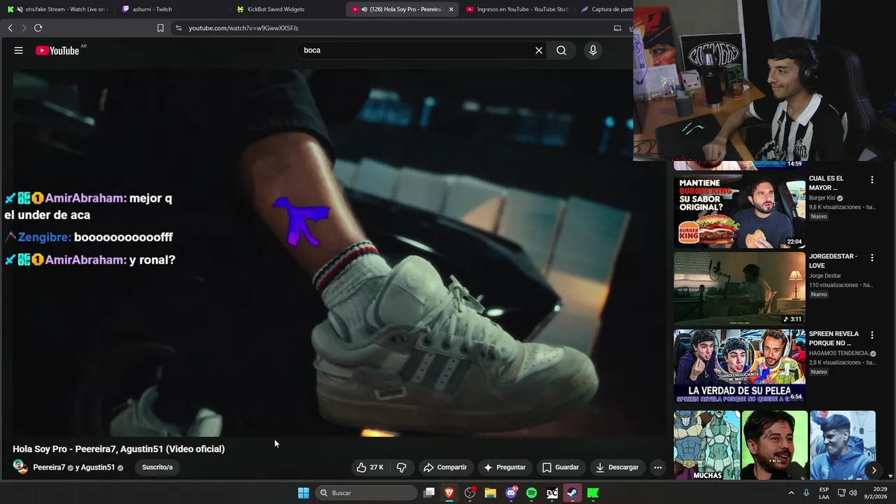Image resolution: width=896 pixels, height=504 pixels.
Task: Switch to the ohsifake Stream Kick tab
Action: [x=56, y=9]
